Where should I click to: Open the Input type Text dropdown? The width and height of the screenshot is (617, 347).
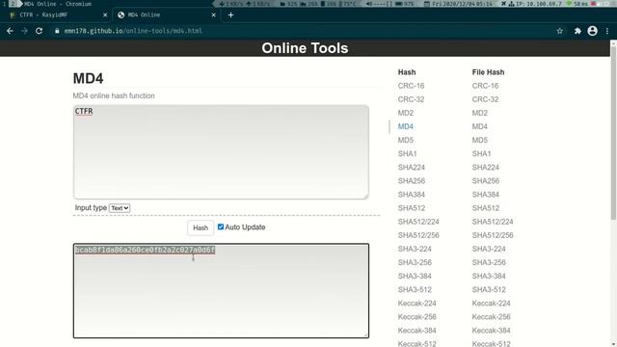(120, 208)
